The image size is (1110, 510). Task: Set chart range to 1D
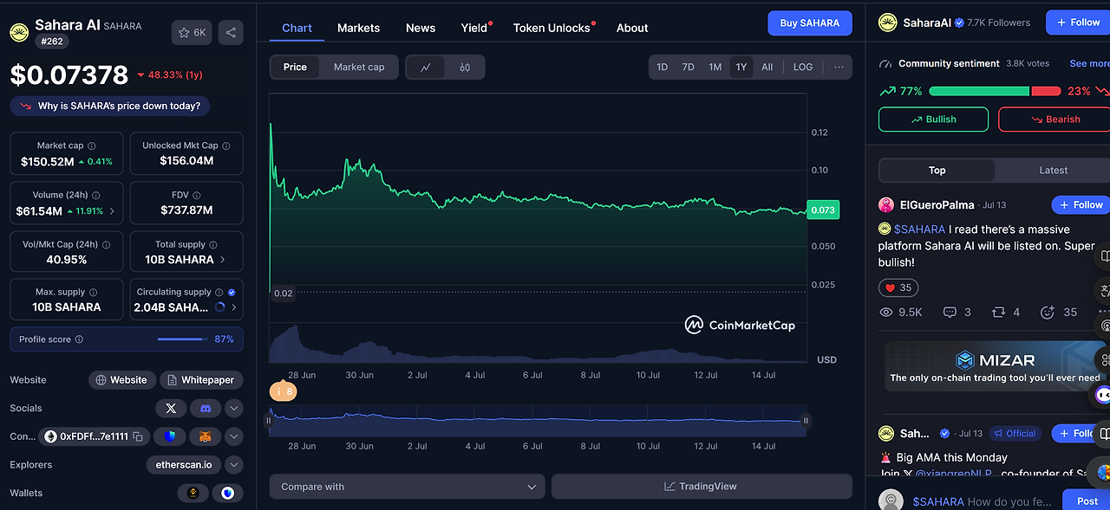[x=662, y=67]
